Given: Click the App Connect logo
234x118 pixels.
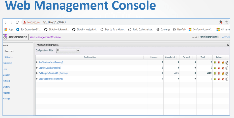Looking at the screenshot, I should (5, 37).
